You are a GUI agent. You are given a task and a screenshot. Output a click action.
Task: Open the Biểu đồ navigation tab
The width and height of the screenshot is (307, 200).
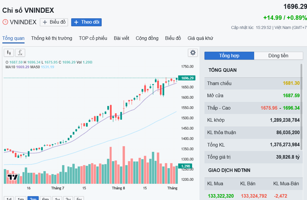coord(173,38)
